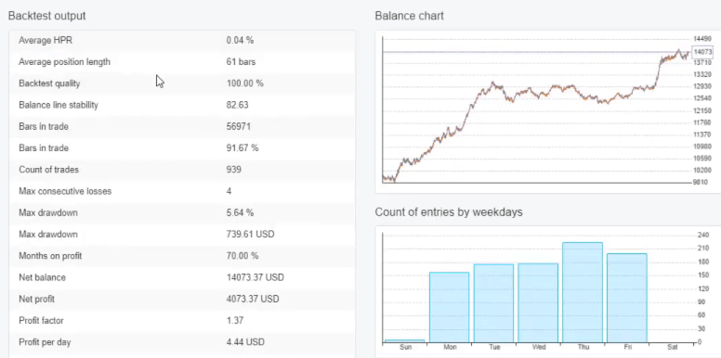The height and width of the screenshot is (358, 721).
Task: Select the 56971 bars in trade value
Action: [x=239, y=127]
